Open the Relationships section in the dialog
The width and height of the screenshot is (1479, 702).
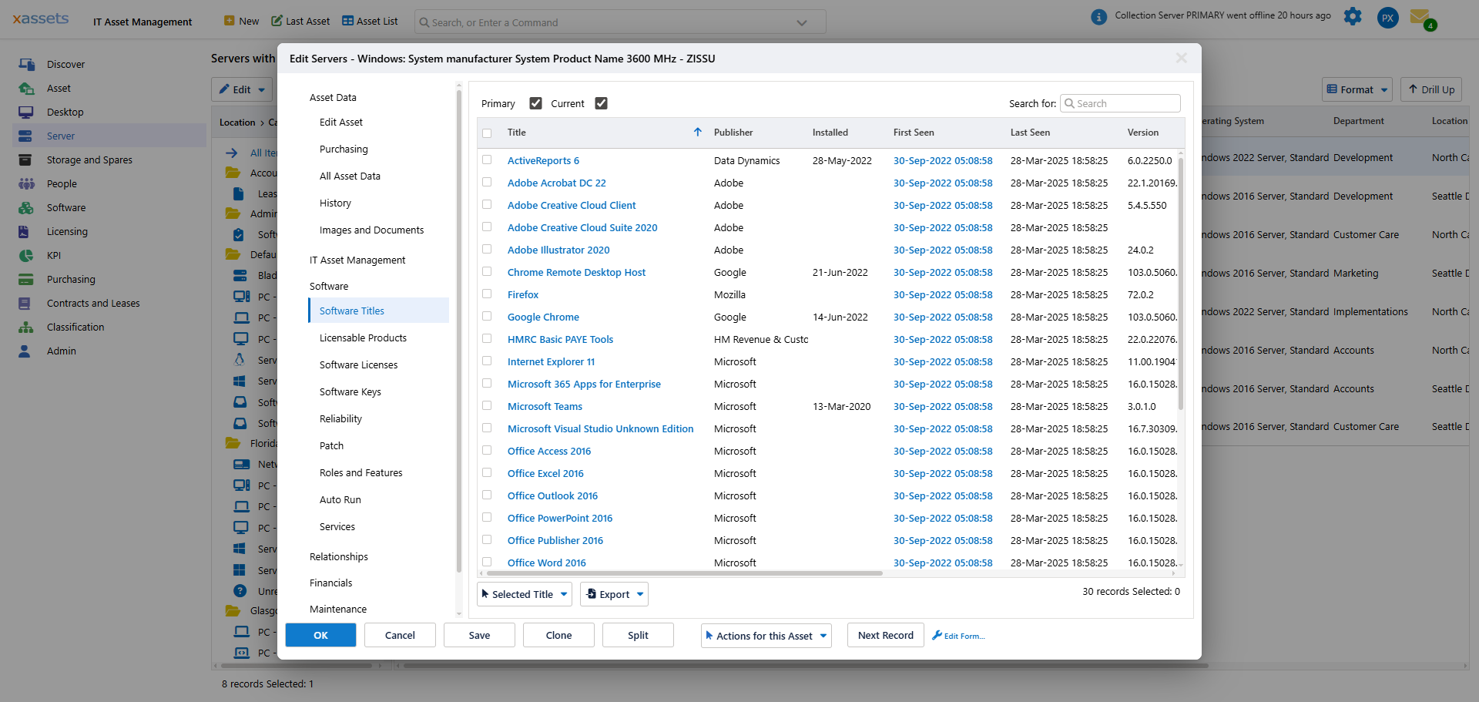[338, 556]
